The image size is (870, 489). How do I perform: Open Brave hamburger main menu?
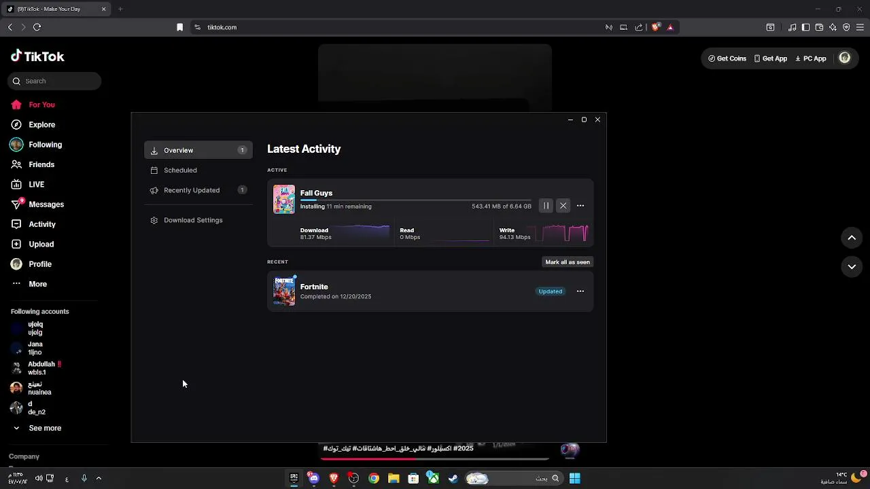point(860,27)
